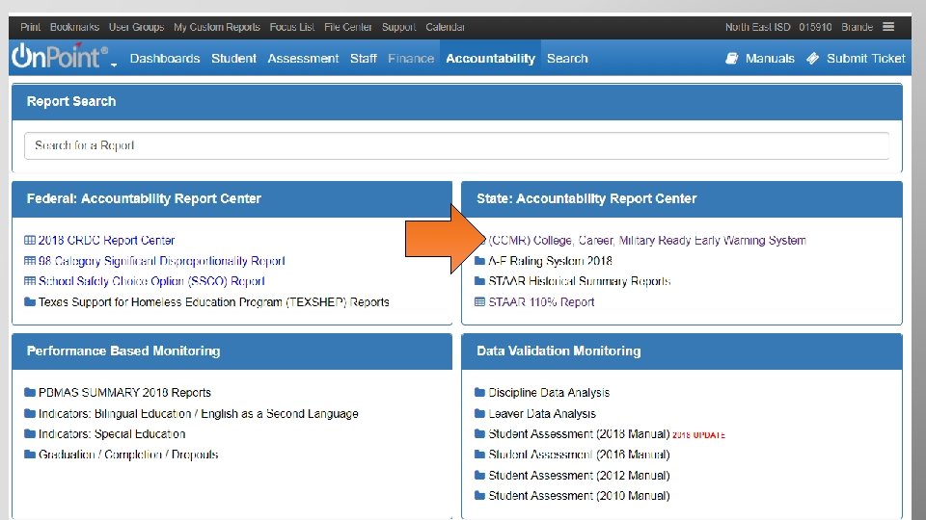
Task: Click folder icon beside A-F Rating System 2018
Action: [479, 261]
